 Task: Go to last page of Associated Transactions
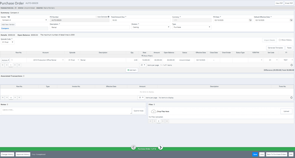(19, 97)
